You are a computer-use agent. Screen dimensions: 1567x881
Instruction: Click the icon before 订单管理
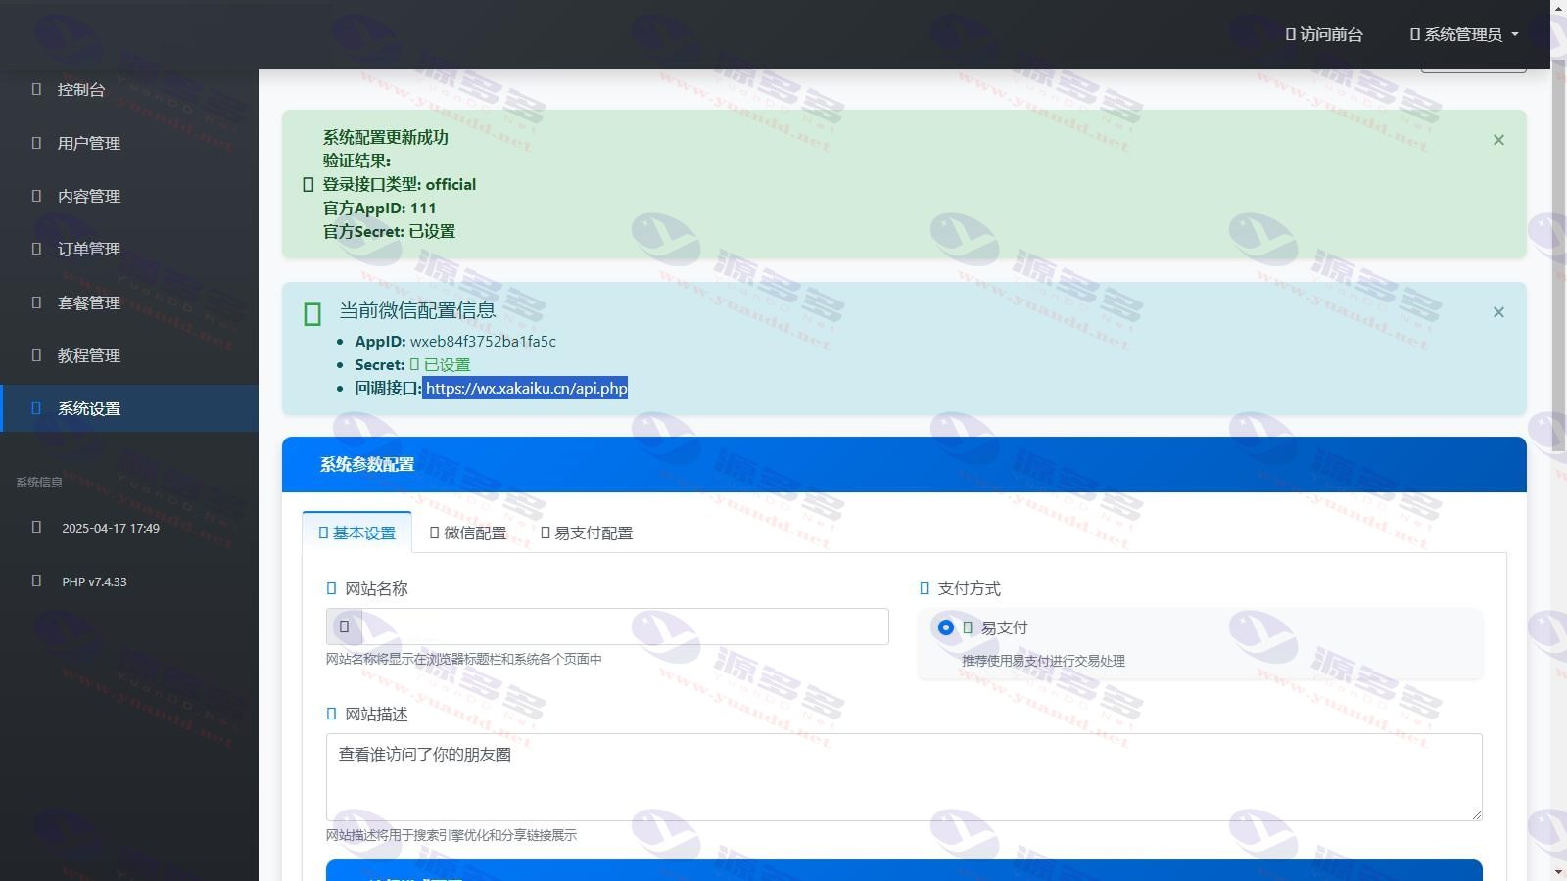click(36, 249)
